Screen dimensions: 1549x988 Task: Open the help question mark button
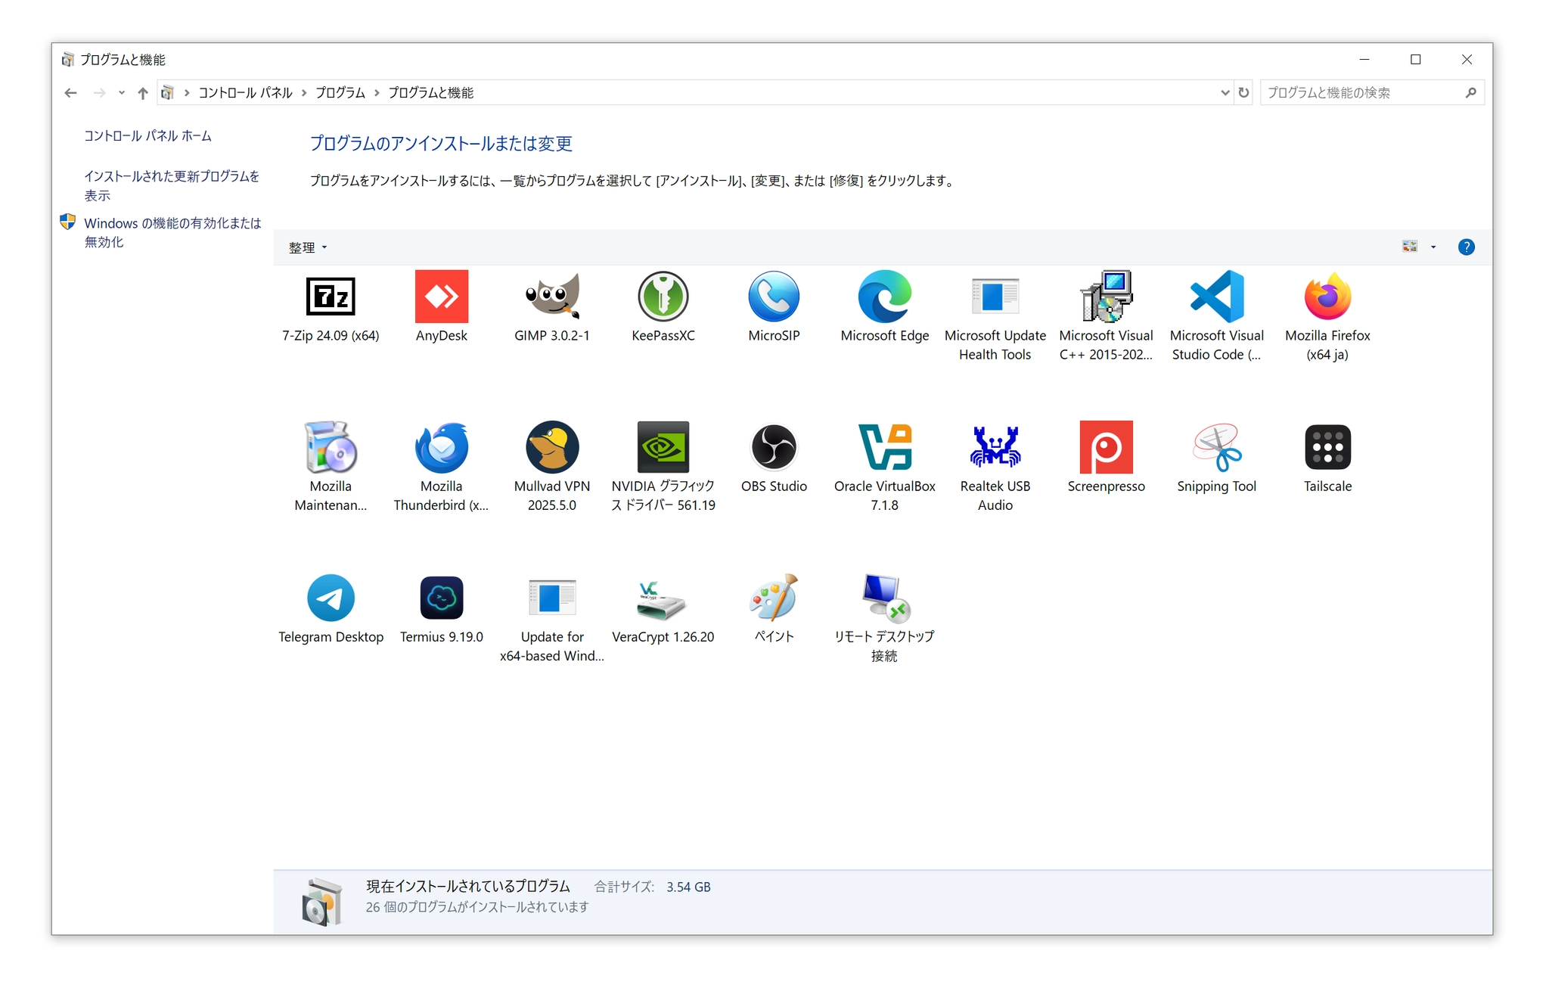pos(1466,247)
